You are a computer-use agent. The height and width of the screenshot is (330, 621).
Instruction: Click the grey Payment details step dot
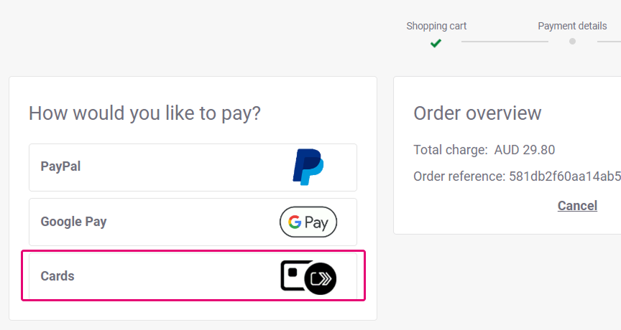(572, 42)
